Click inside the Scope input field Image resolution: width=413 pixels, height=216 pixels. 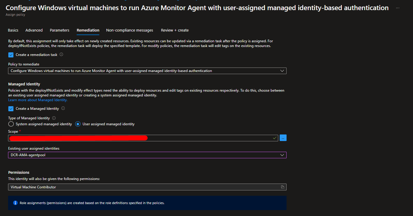click(x=209, y=138)
